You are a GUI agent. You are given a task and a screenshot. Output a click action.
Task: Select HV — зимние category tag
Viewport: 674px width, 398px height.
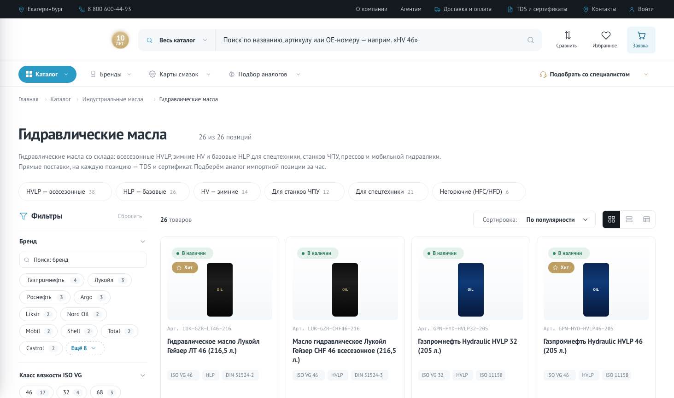pyautogui.click(x=227, y=191)
